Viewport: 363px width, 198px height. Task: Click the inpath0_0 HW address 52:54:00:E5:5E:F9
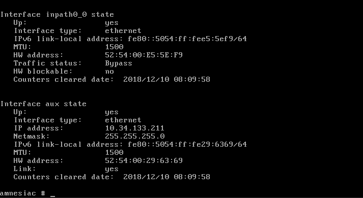(x=144, y=55)
